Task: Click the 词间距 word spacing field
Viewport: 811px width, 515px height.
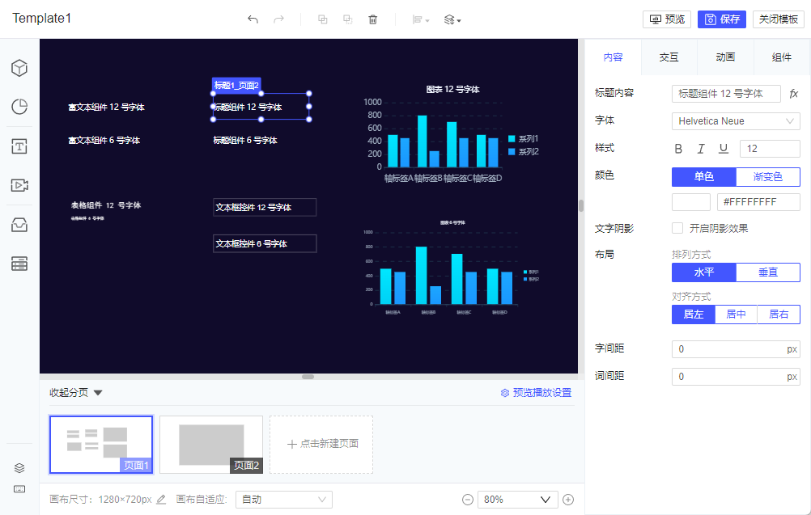Action: coord(736,377)
